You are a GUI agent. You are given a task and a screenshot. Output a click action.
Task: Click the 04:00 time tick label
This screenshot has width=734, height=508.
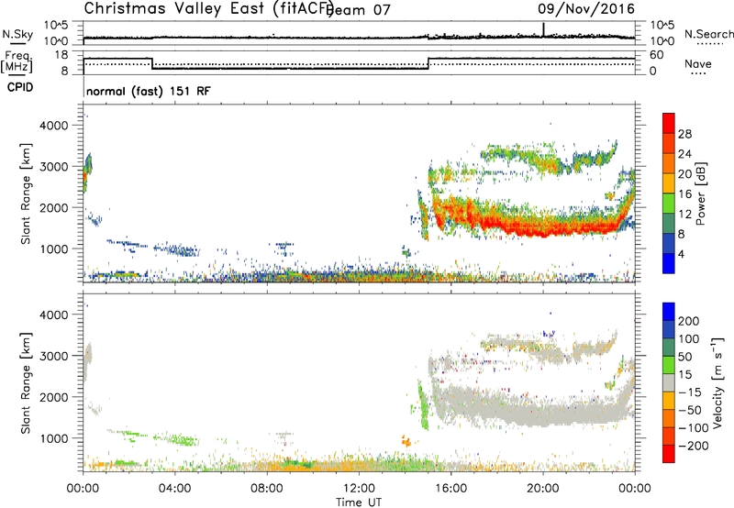coord(175,489)
